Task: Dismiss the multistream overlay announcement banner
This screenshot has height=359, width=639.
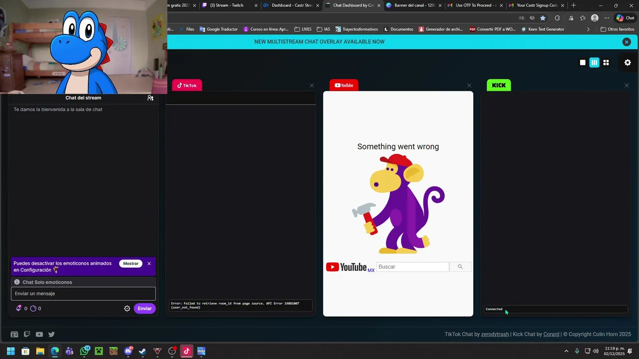Action: tap(627, 42)
